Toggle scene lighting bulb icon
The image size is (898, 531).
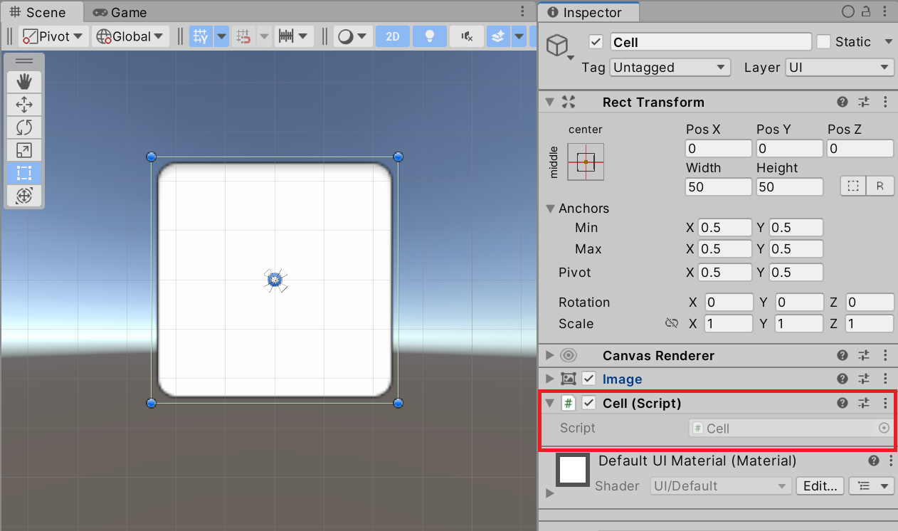[x=429, y=36]
